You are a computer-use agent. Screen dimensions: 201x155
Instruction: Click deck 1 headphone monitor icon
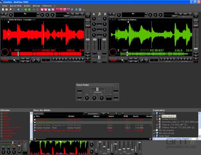(x=88, y=15)
